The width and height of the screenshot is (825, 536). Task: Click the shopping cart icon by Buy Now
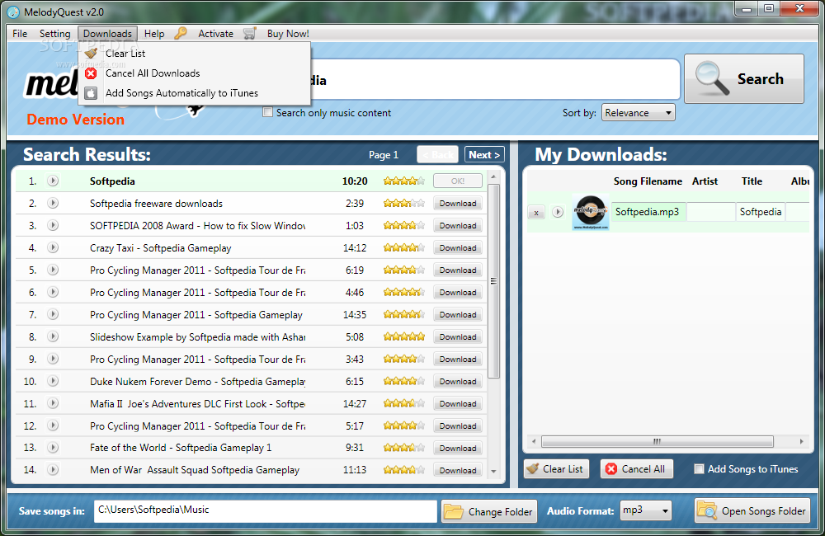250,33
